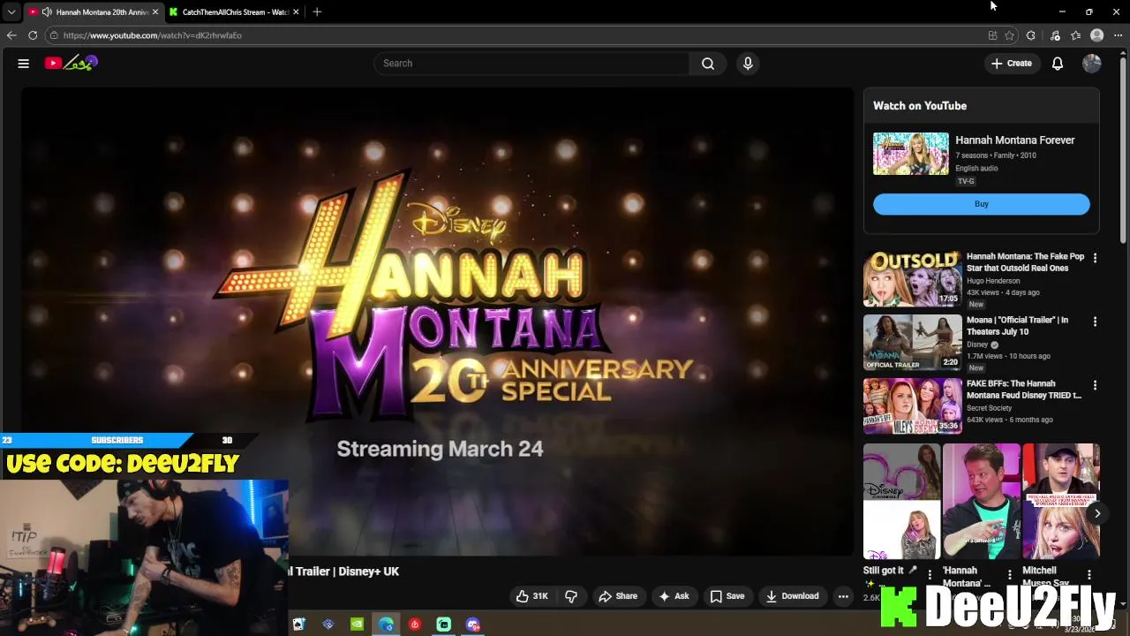Open the favorites list icon in the toolbar

tap(1075, 35)
